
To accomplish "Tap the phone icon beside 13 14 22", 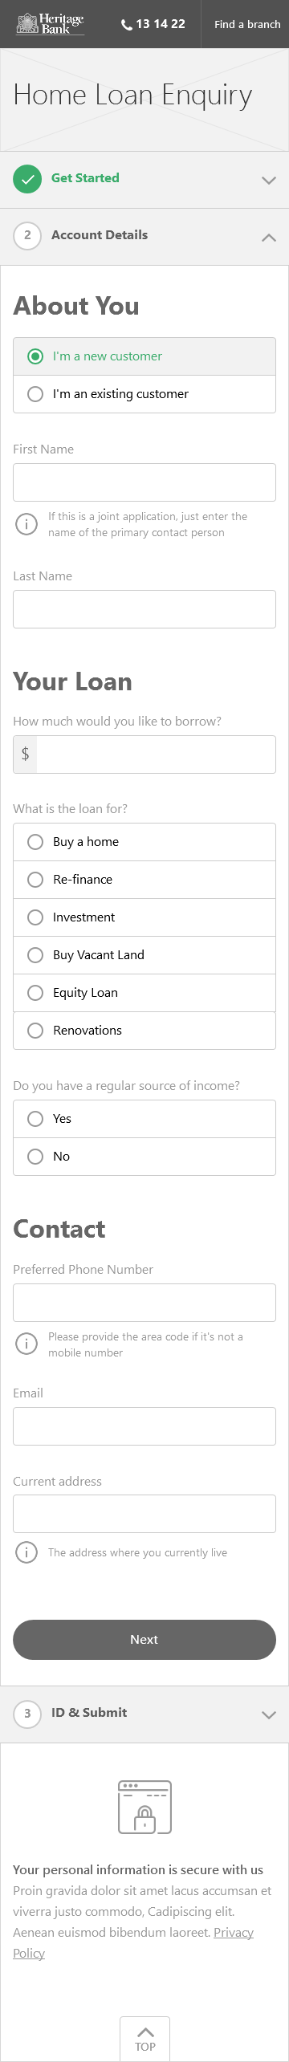I will coord(126,25).
